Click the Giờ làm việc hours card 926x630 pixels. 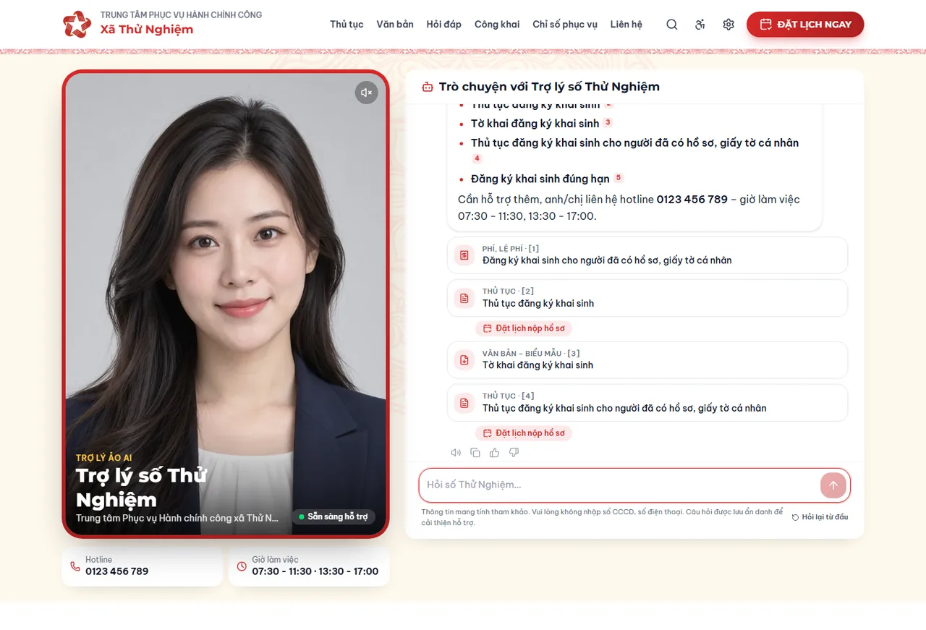click(x=309, y=566)
